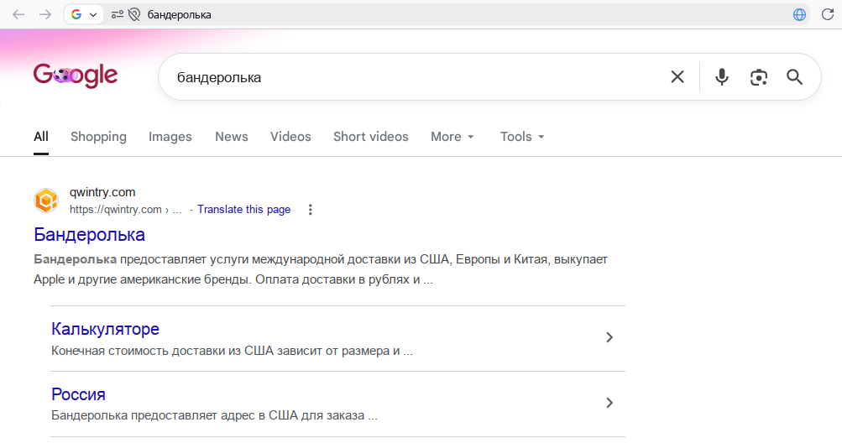842x443 pixels.
Task: Click the qwintry.com favicon
Action: coord(46,201)
